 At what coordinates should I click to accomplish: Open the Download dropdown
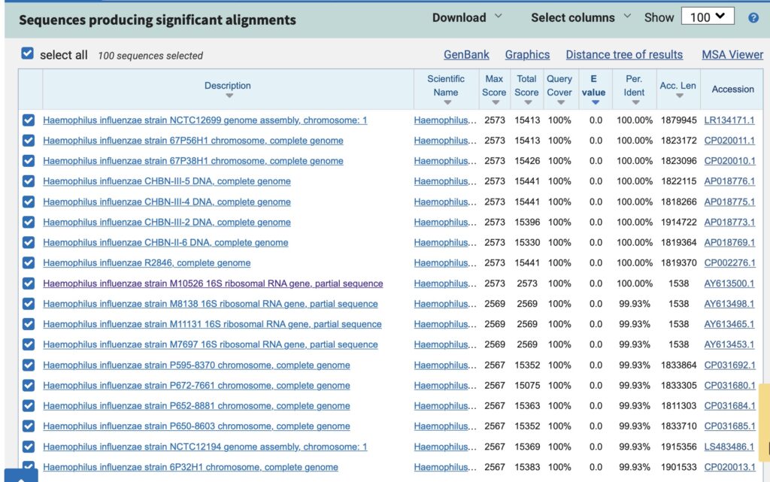[467, 17]
